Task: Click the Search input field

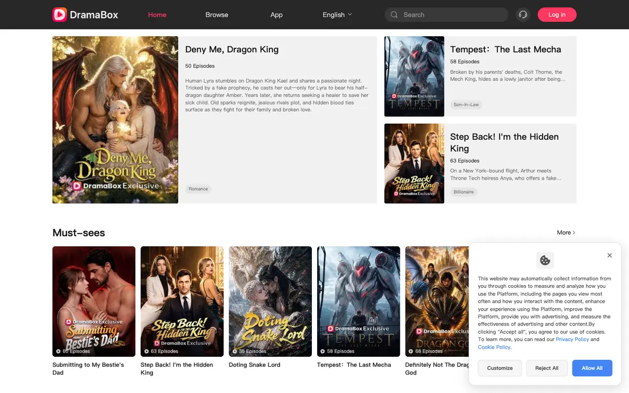Action: [x=447, y=15]
